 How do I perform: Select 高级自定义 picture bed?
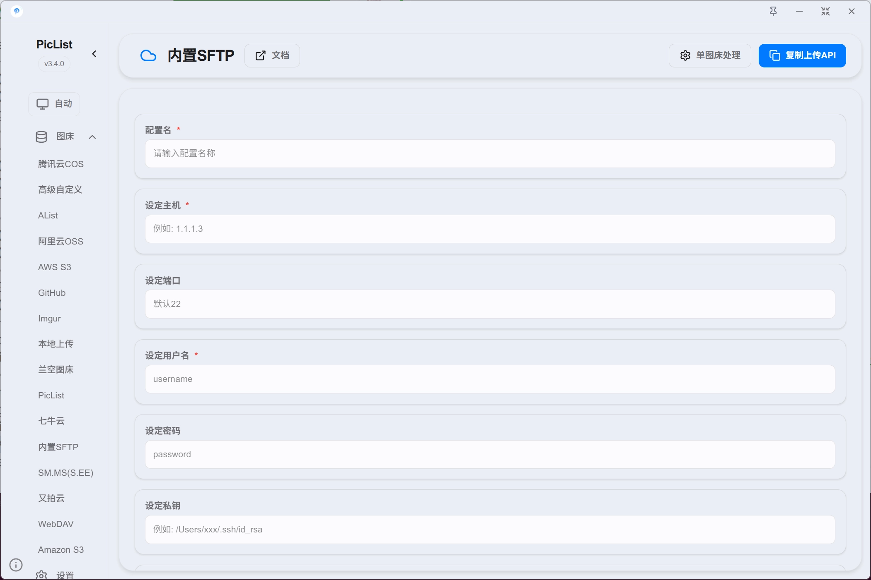pos(60,189)
